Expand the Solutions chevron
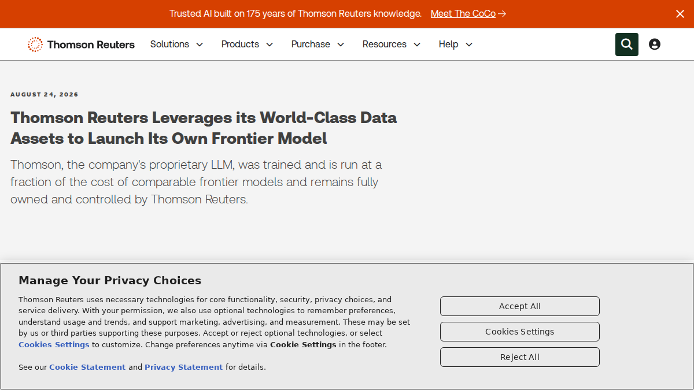The image size is (694, 390). (x=200, y=44)
